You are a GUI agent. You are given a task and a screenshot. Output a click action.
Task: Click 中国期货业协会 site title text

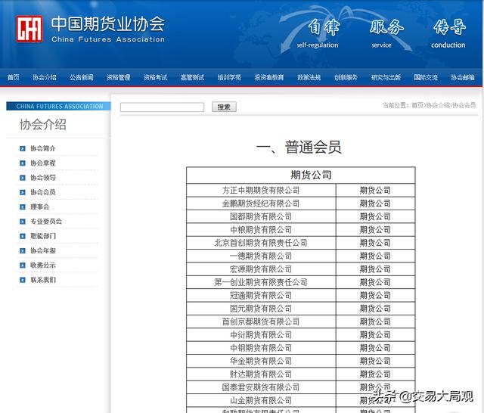point(108,23)
